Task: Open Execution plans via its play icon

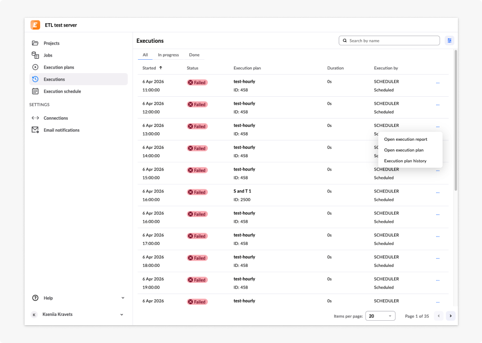Action: pyautogui.click(x=35, y=67)
